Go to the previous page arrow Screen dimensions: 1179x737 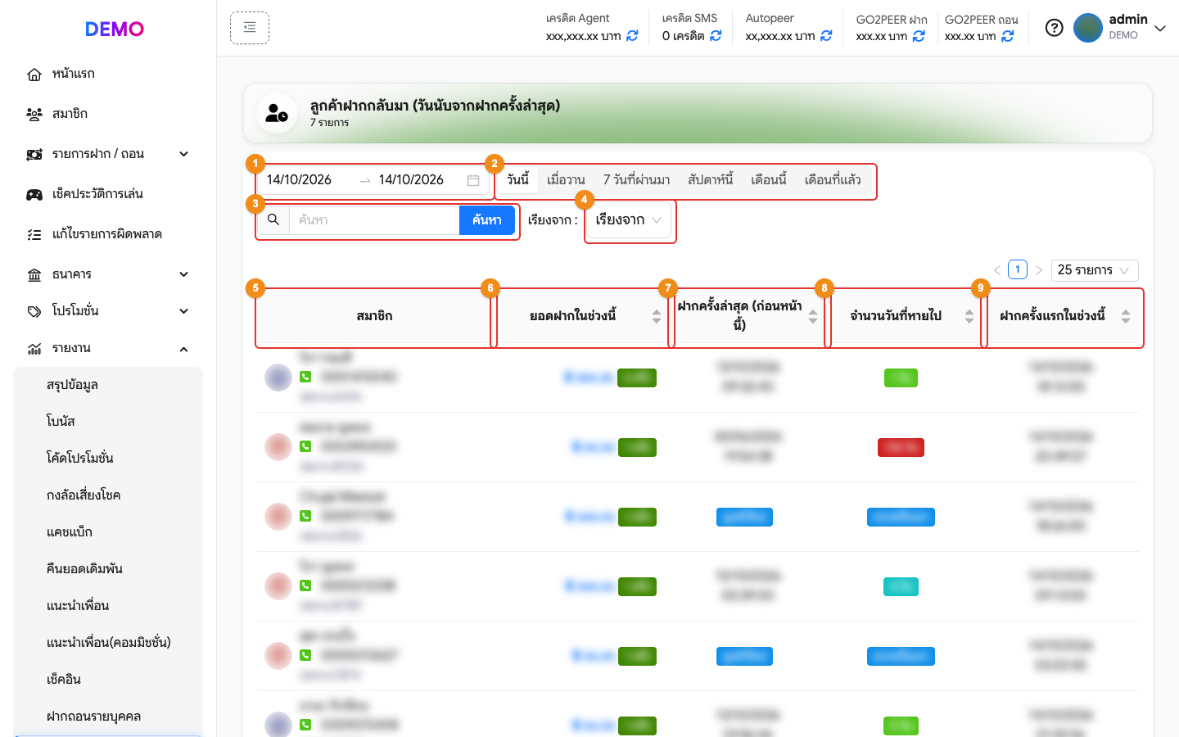click(x=997, y=270)
